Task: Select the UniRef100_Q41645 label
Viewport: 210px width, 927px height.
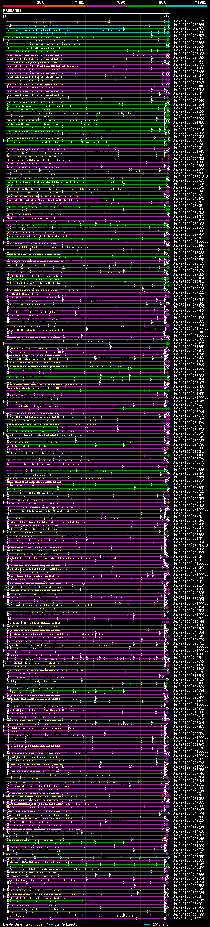Action: tap(188, 401)
